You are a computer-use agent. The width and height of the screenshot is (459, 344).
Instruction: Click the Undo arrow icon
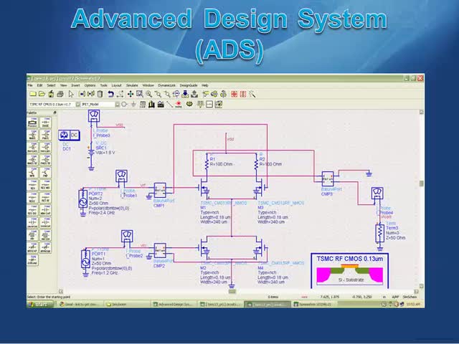(110, 94)
